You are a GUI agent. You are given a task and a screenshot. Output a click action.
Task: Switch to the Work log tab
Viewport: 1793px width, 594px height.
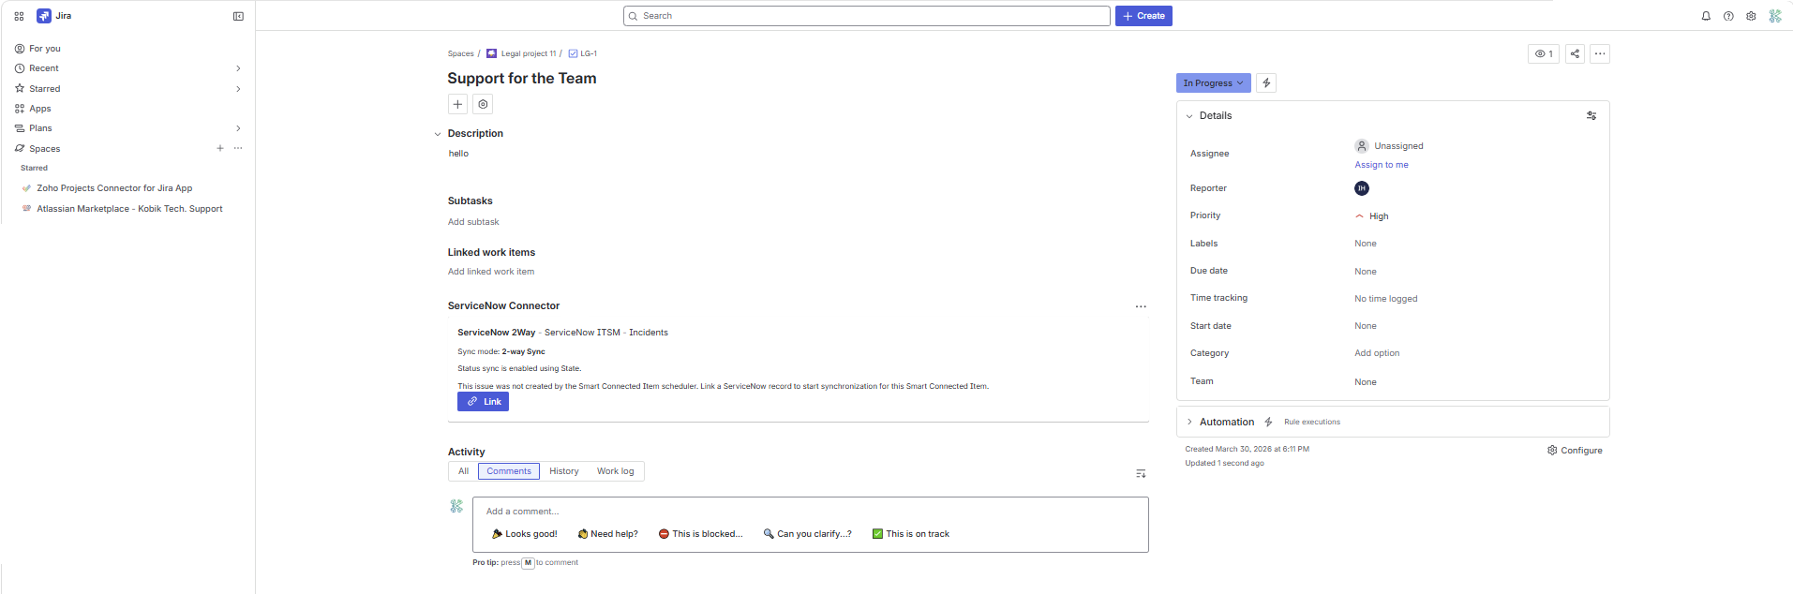(616, 471)
